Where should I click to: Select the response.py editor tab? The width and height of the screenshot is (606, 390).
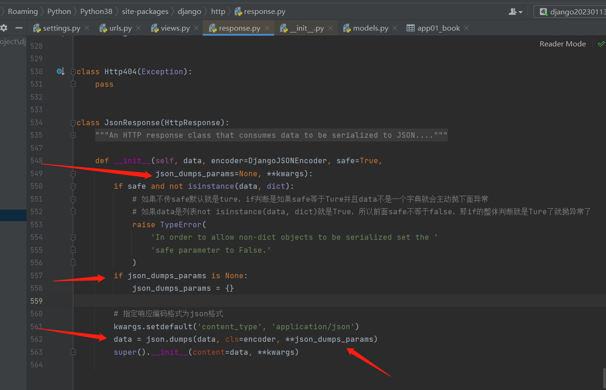point(239,28)
